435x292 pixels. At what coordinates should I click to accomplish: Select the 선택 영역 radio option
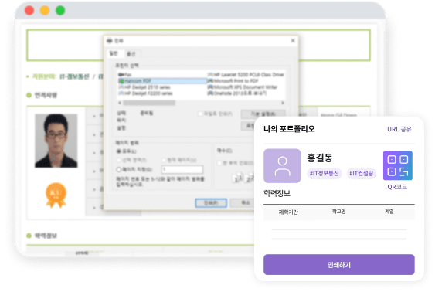click(119, 160)
